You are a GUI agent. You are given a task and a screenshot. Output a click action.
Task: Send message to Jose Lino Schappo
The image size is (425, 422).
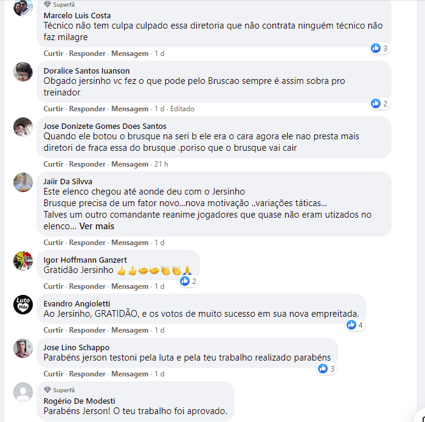pos(130,374)
